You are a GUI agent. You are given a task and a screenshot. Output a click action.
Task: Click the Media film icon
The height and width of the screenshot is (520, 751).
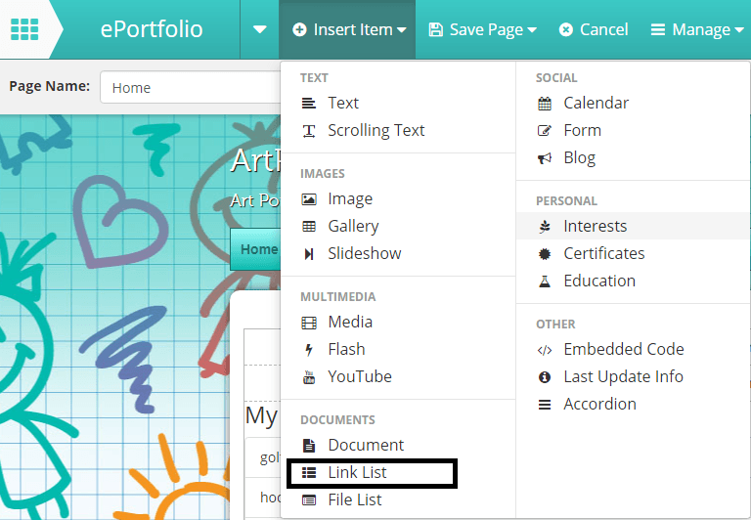click(x=309, y=323)
